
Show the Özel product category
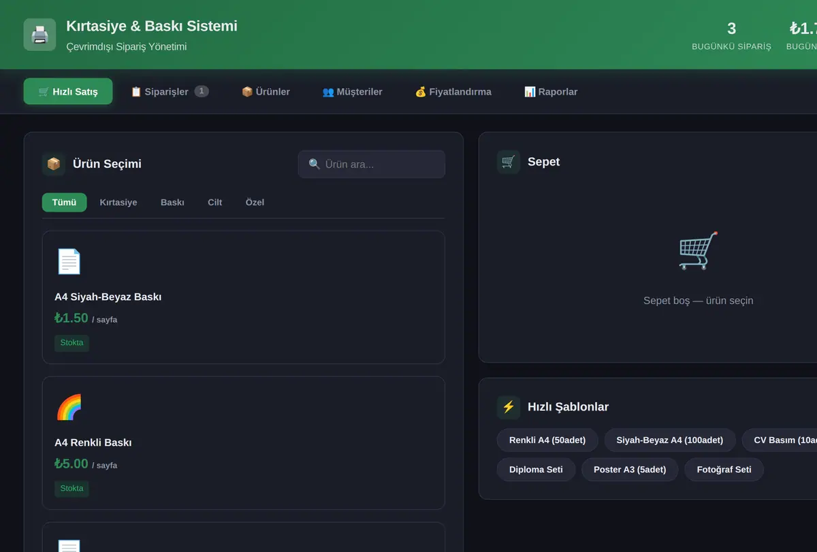coord(255,202)
